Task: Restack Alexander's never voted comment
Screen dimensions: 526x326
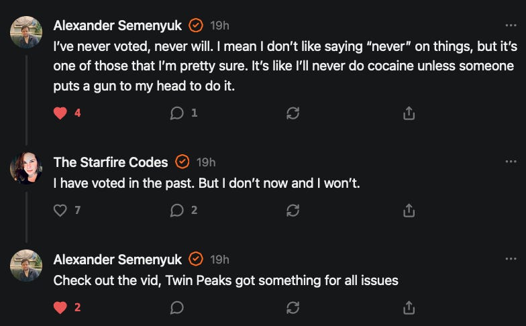Action: (x=293, y=113)
